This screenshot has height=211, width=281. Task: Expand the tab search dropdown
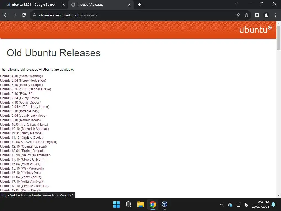tap(237, 4)
